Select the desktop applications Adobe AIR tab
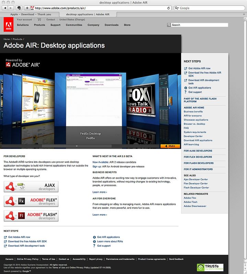This screenshot has width=247, height=274. point(88,14)
